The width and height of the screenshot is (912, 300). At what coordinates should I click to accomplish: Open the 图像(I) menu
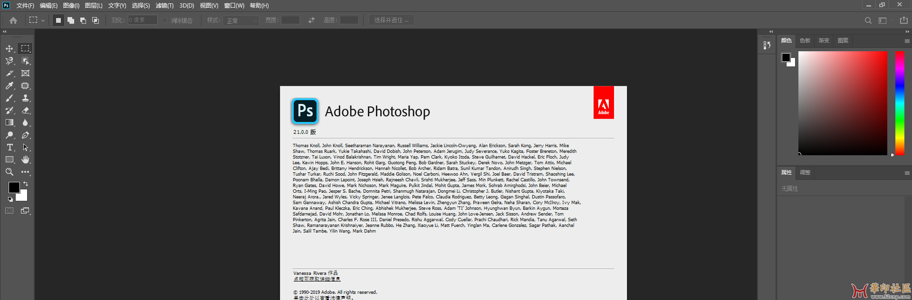click(71, 6)
